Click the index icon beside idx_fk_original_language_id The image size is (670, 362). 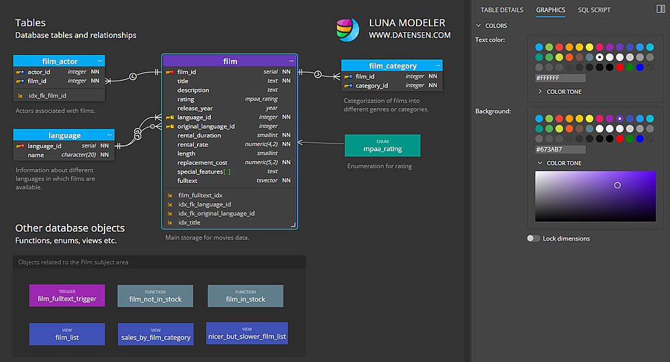pos(170,214)
